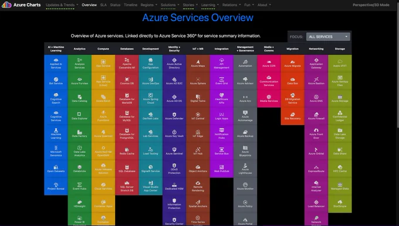Click the Storage column header
Screen dimensions: 399x226
pos(340,49)
